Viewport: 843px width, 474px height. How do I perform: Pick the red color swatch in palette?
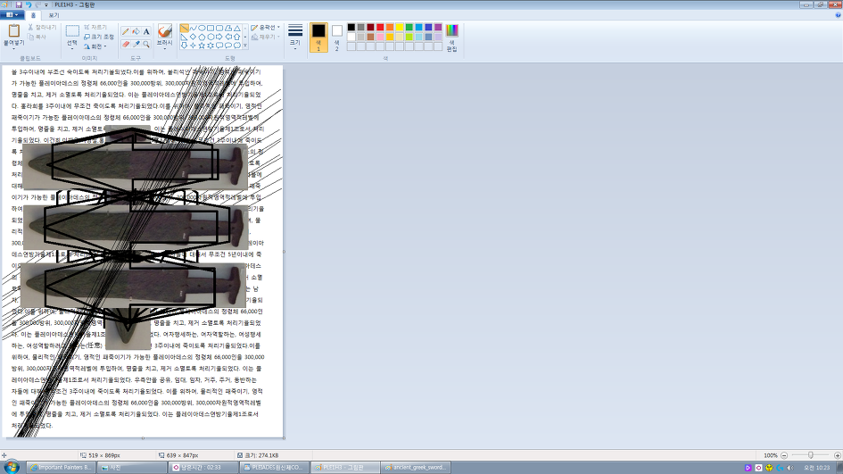tap(381, 27)
